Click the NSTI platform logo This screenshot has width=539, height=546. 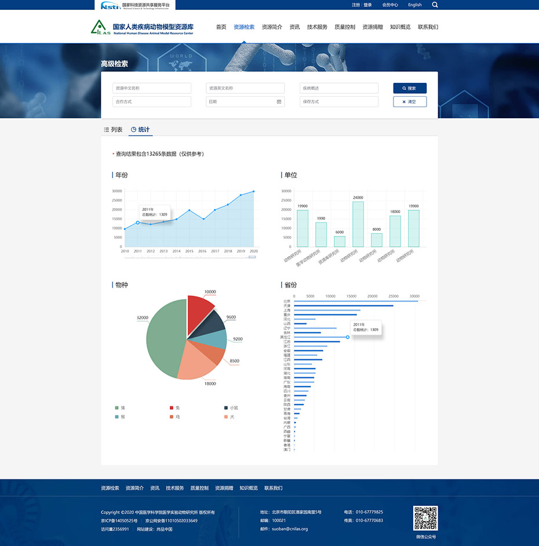pos(134,5)
